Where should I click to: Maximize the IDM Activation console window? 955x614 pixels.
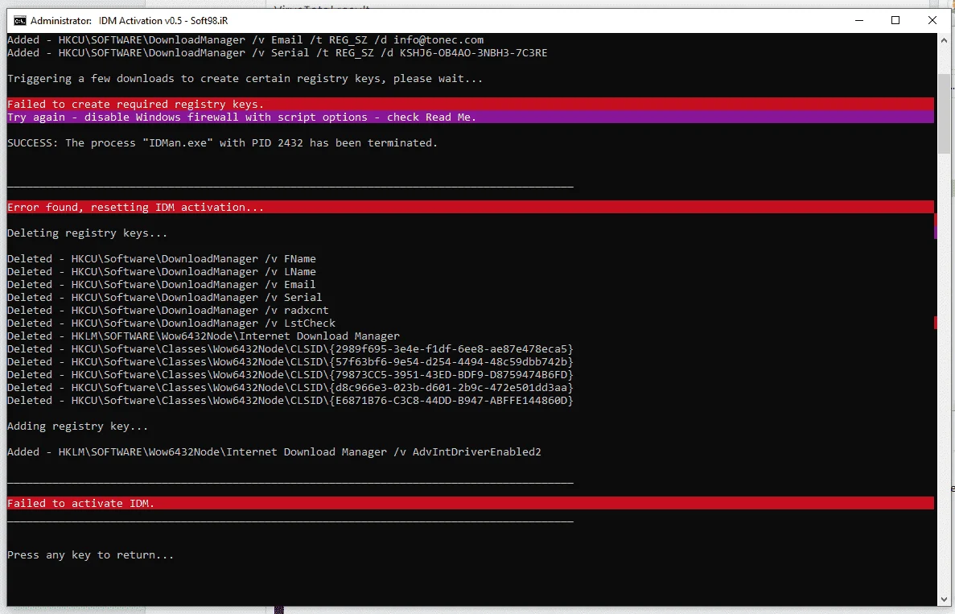(x=895, y=21)
